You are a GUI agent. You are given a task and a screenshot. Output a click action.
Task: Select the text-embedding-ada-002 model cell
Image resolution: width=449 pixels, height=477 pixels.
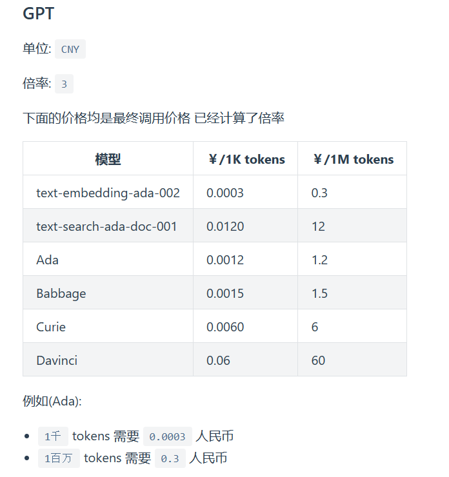tap(108, 193)
